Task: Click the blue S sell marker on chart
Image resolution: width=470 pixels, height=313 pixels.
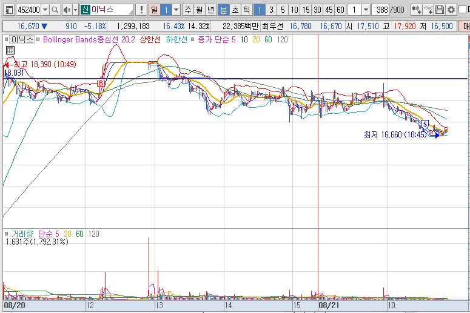Action: point(425,124)
